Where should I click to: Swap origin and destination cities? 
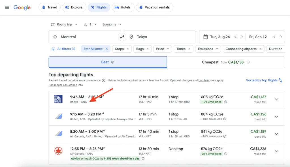click(x=122, y=37)
